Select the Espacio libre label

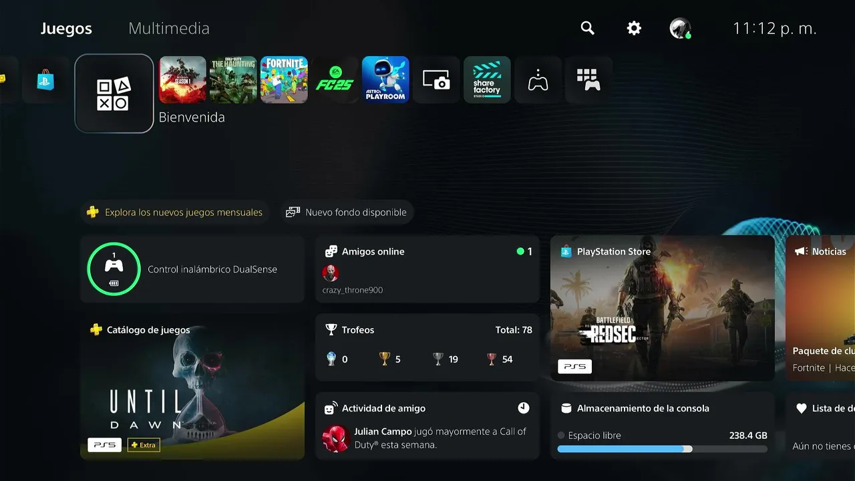pos(594,436)
